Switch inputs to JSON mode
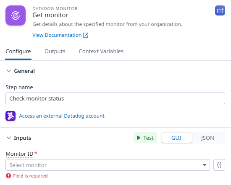This screenshot has width=231, height=185. [x=207, y=138]
